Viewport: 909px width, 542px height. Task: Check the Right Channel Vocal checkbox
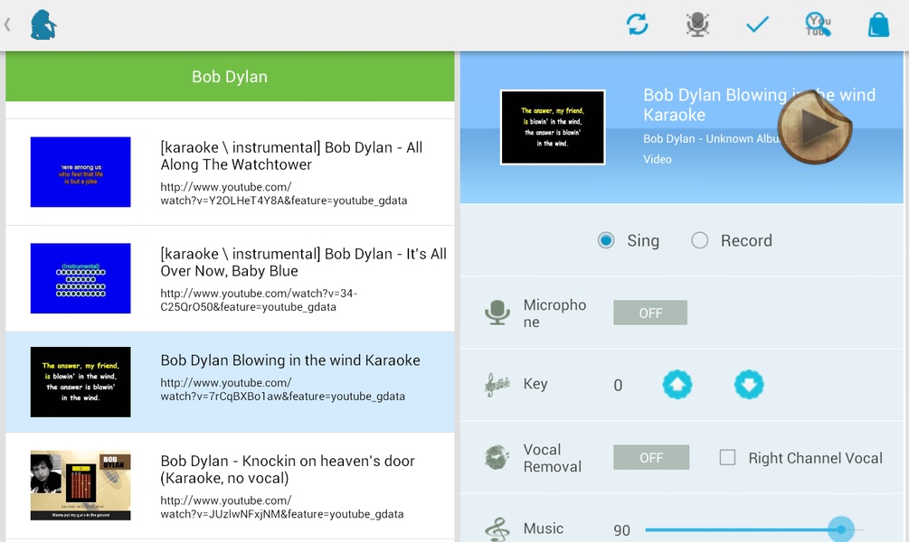coord(727,457)
